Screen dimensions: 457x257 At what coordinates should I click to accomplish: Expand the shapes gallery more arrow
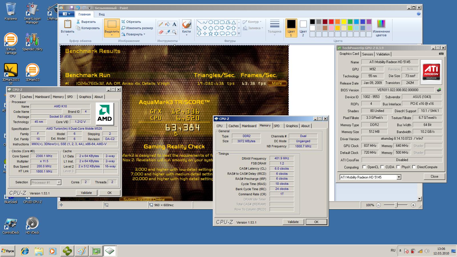click(239, 33)
